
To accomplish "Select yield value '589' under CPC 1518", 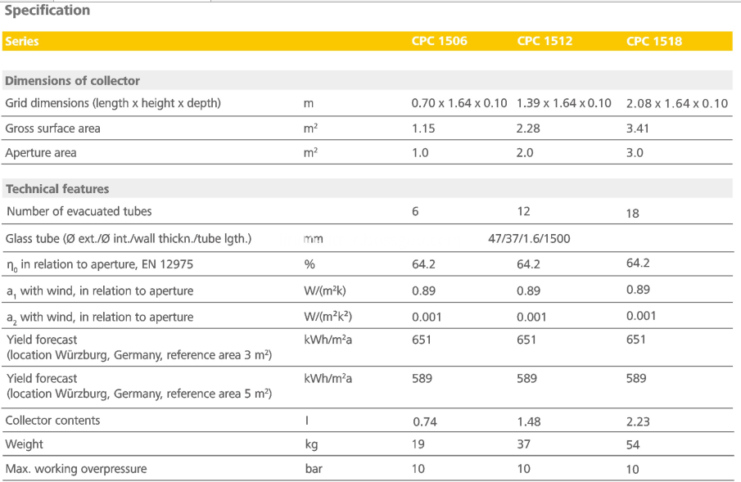I will pyautogui.click(x=636, y=379).
